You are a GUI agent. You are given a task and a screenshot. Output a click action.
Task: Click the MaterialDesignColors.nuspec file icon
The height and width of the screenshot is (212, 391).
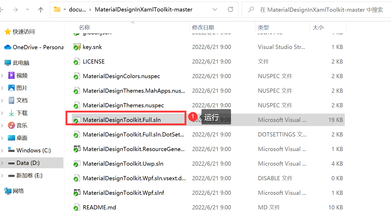pos(77,76)
